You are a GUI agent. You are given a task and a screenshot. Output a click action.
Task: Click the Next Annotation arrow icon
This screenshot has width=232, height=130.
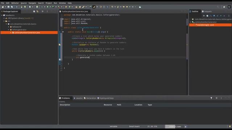point(112,7)
